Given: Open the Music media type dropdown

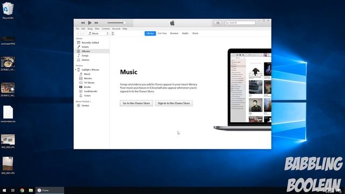Looking at the screenshot, I should coord(98,33).
